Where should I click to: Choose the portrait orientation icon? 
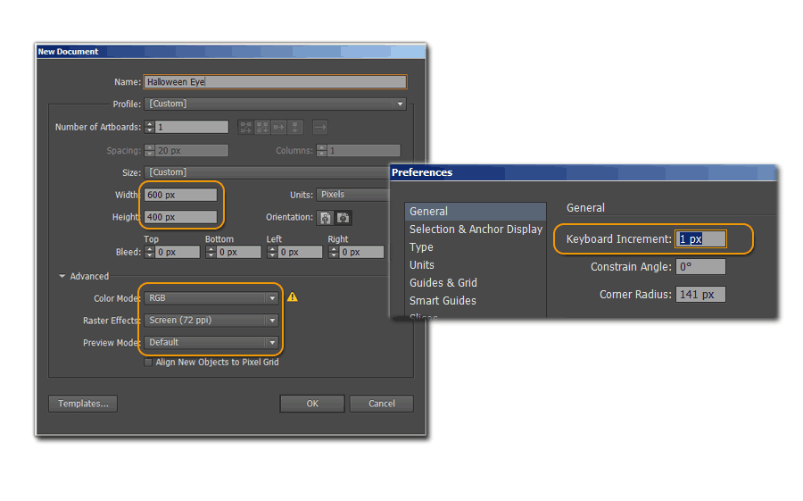pos(325,218)
